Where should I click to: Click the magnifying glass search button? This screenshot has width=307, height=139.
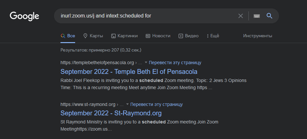[269, 16]
